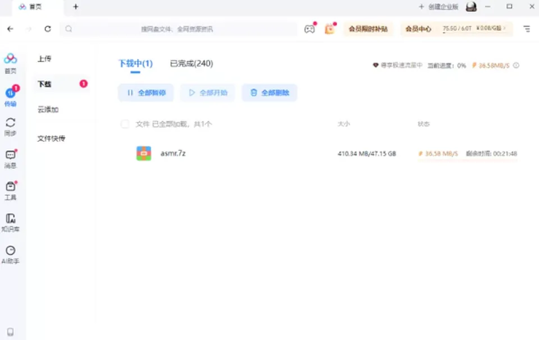Click the phone device icon at sidebar bottom
The width and height of the screenshot is (539, 340).
[10, 332]
